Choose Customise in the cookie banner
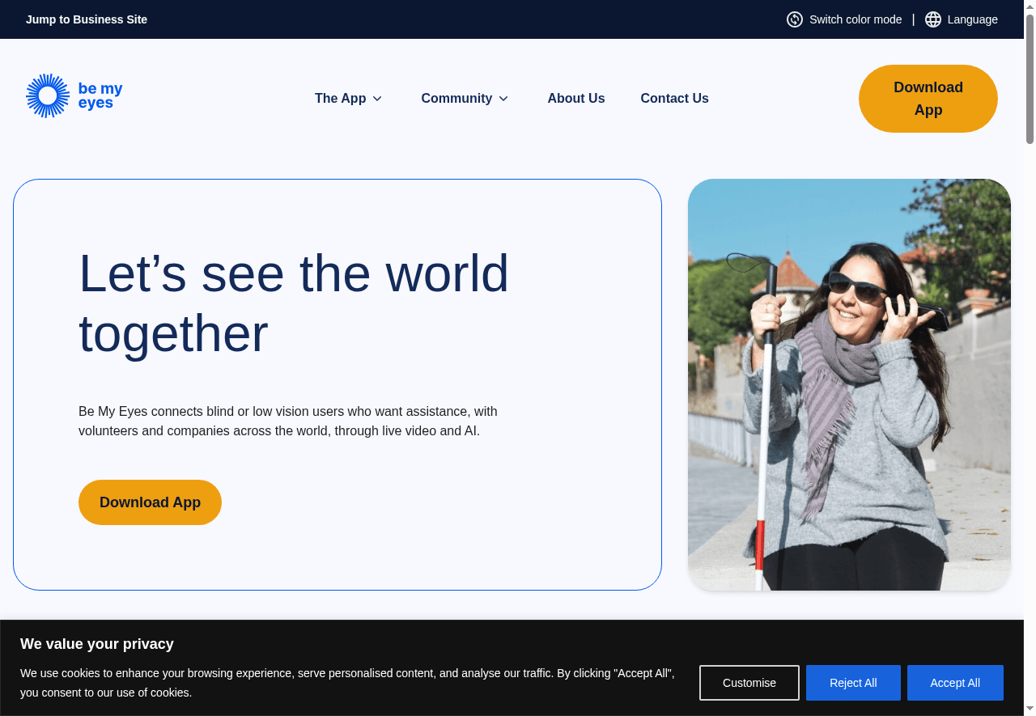The image size is (1036, 716). (749, 683)
